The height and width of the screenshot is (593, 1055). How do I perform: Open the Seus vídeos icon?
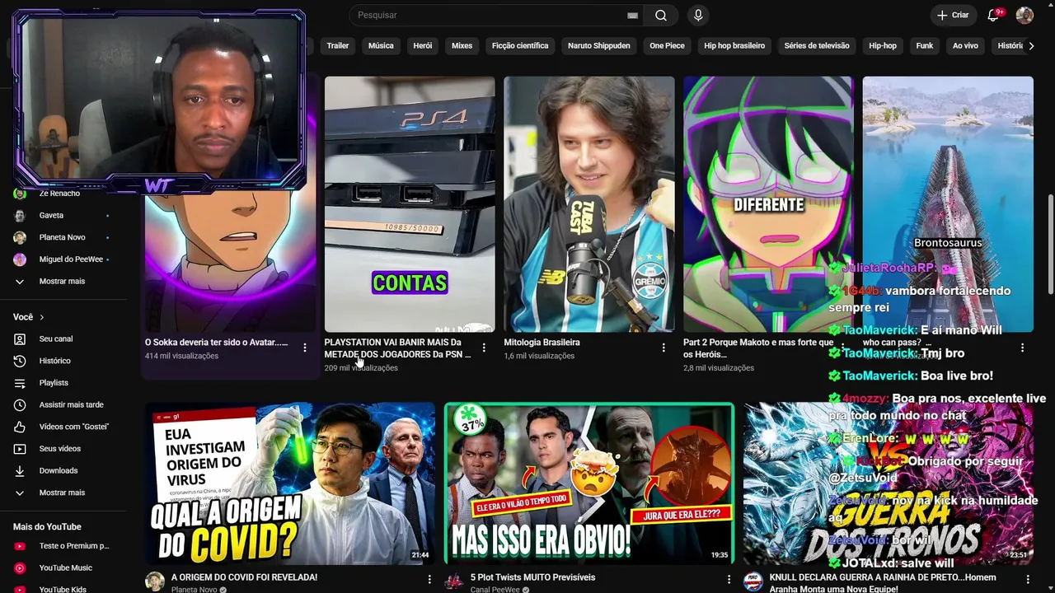[x=20, y=449]
